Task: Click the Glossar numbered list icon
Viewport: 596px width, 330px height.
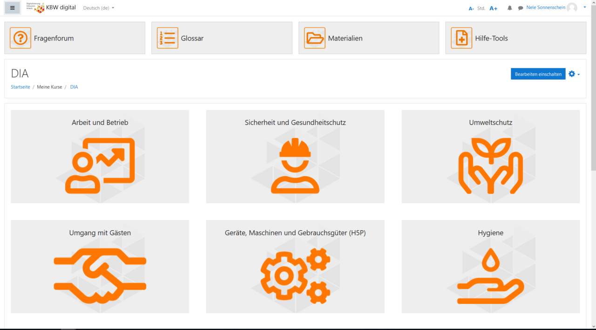Action: click(x=167, y=38)
